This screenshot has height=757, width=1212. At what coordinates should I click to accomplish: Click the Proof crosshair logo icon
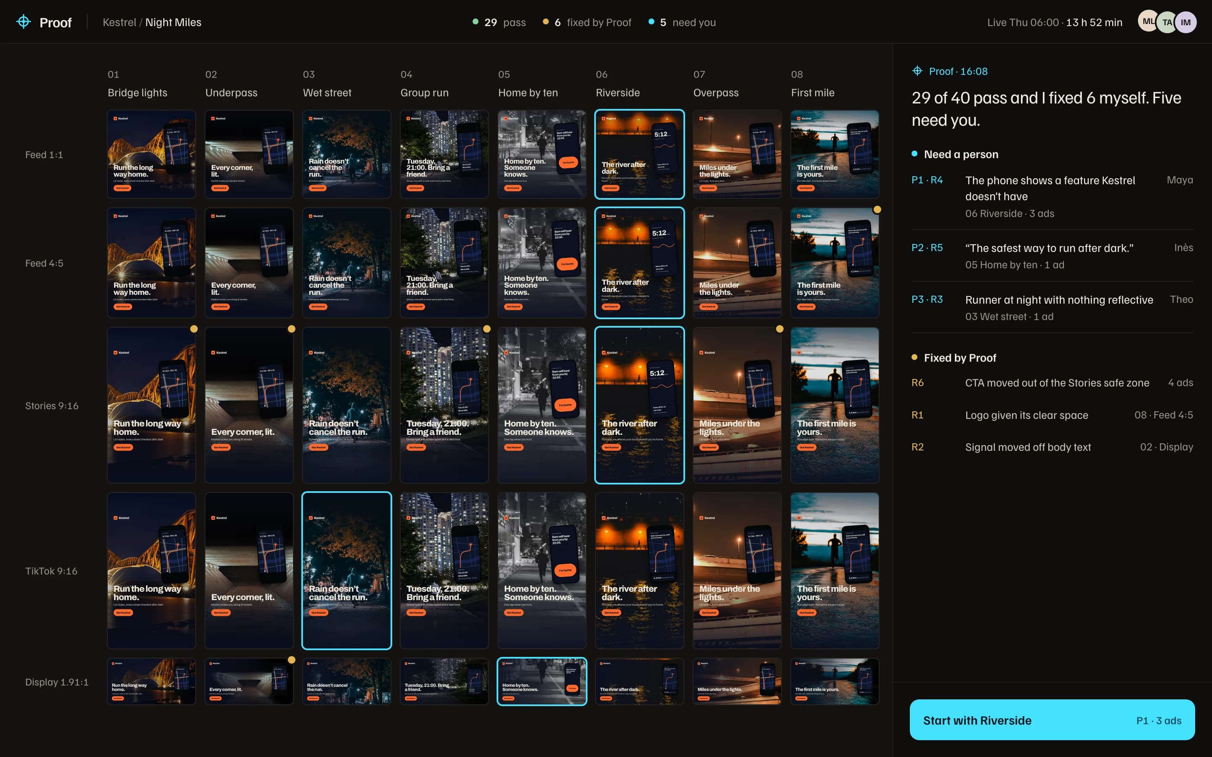coord(24,21)
